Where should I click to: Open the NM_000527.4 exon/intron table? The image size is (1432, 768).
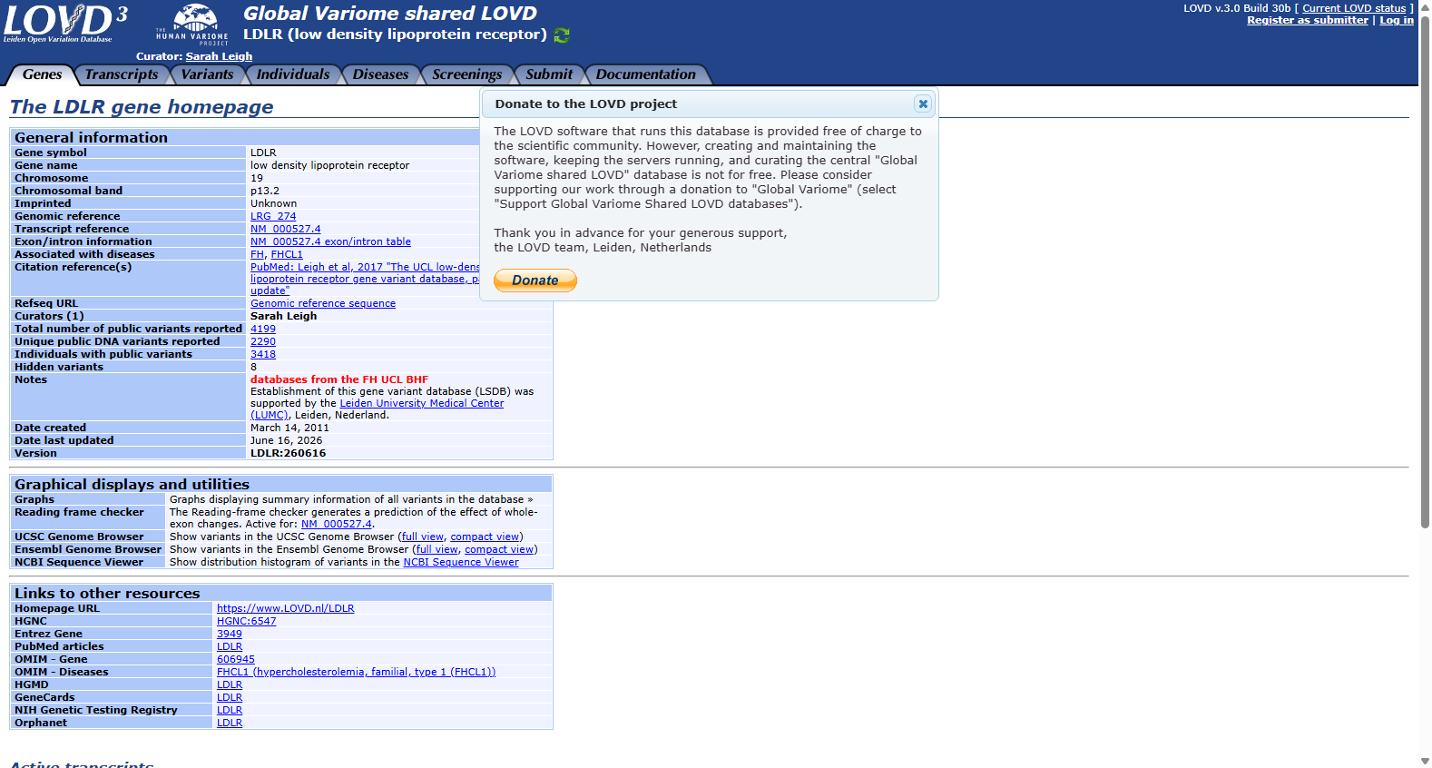click(x=330, y=241)
